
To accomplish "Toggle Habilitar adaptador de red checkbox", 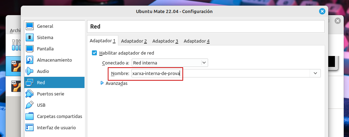I will 94,53.
